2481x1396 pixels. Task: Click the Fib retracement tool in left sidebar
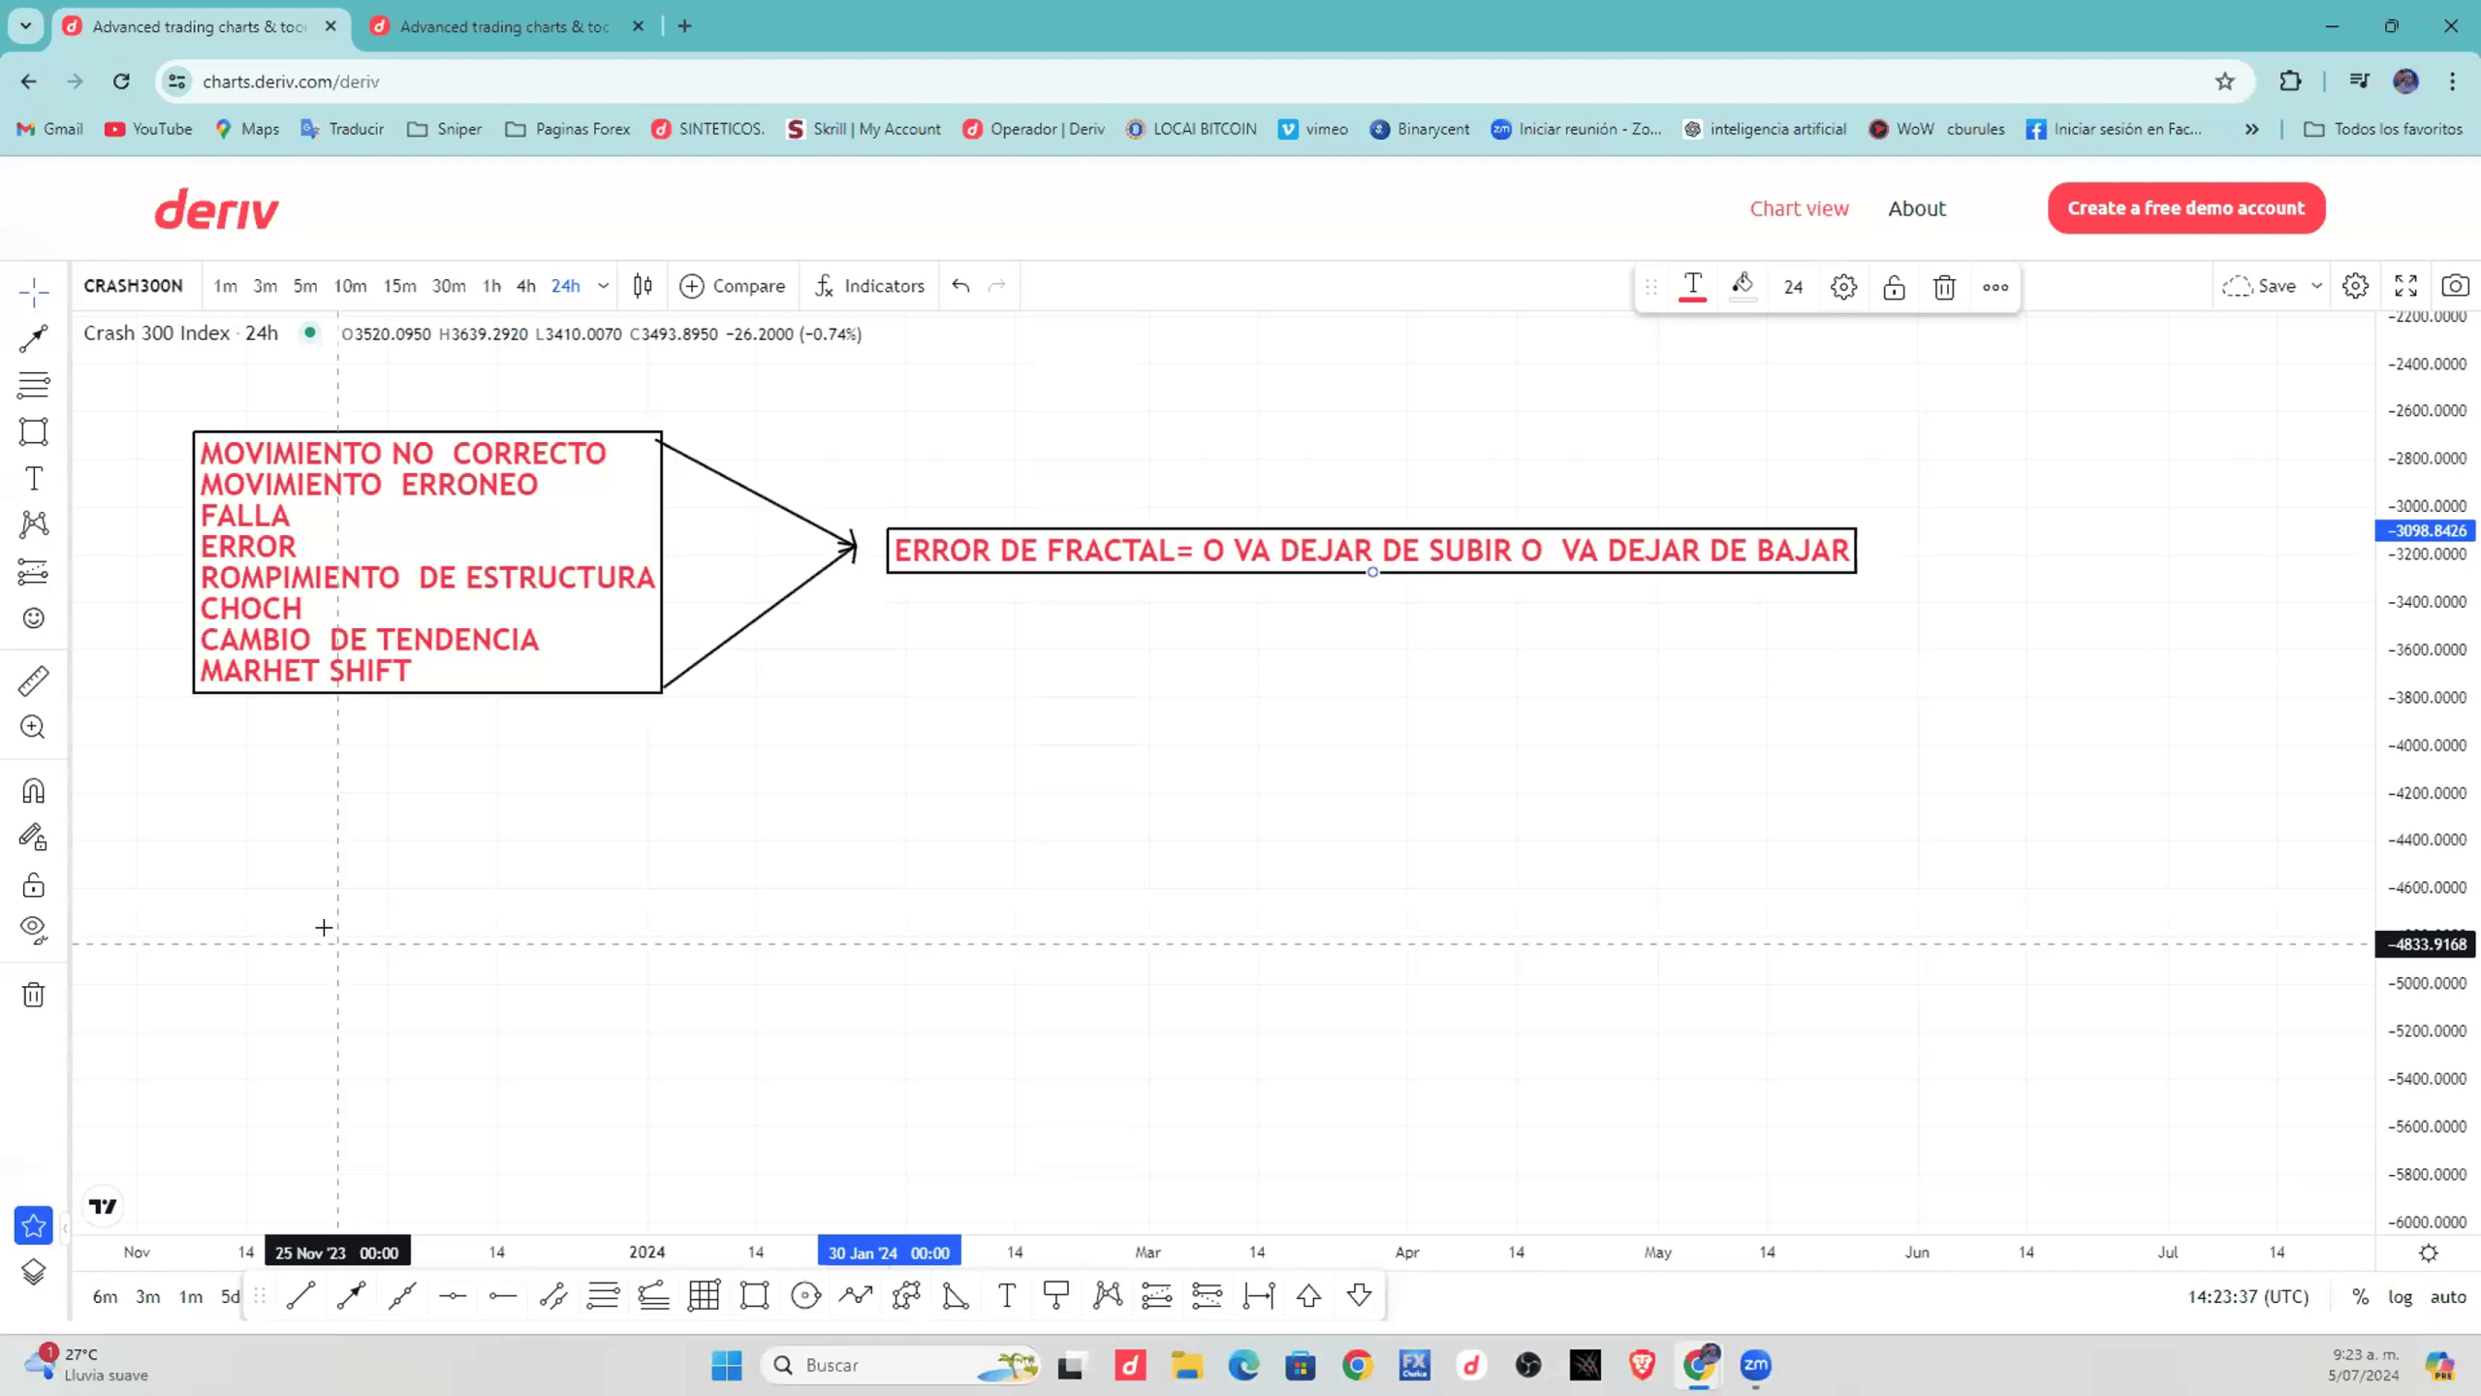point(33,385)
